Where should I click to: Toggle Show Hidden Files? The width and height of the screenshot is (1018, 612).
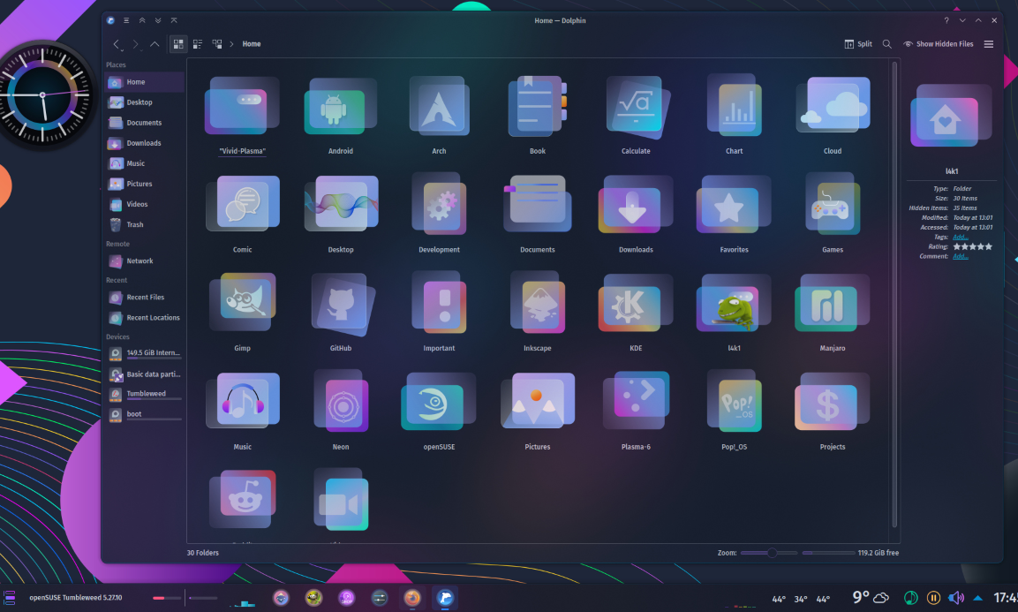[x=939, y=43]
